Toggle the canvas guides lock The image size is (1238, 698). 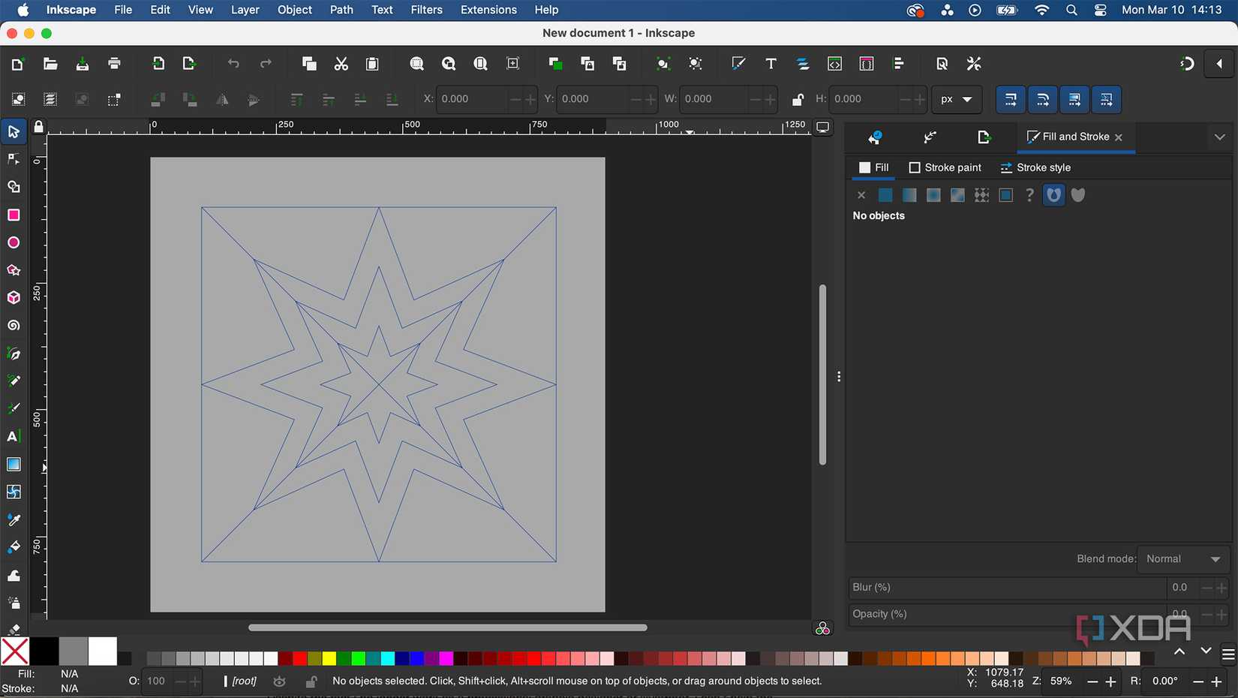click(39, 127)
